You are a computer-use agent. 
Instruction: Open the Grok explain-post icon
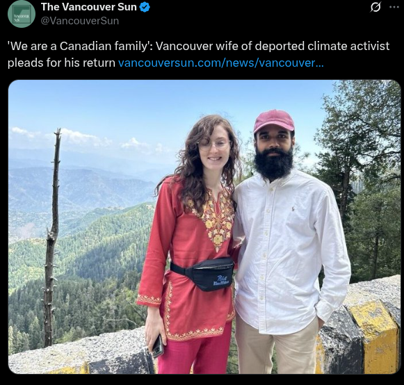point(375,7)
